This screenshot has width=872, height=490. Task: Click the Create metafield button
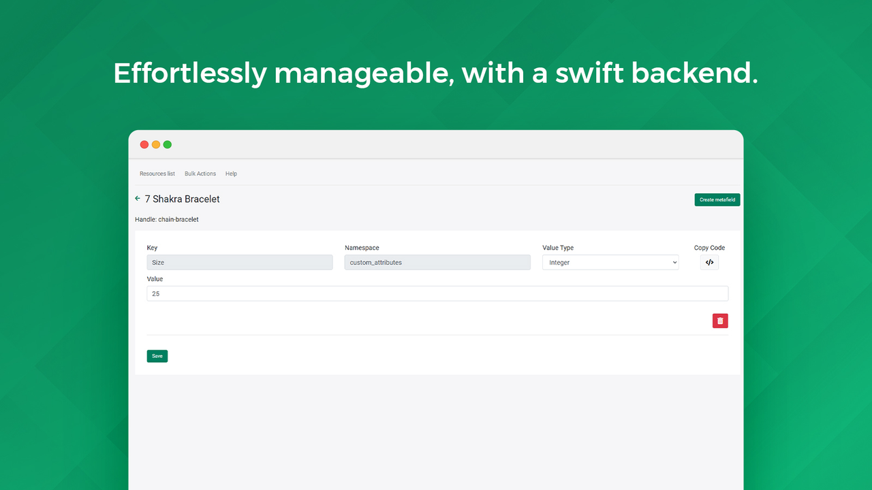pyautogui.click(x=717, y=199)
